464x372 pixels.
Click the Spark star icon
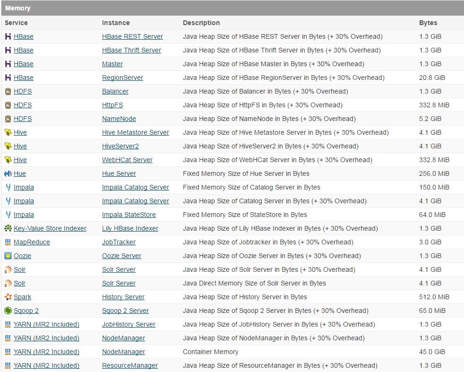pyautogui.click(x=8, y=297)
